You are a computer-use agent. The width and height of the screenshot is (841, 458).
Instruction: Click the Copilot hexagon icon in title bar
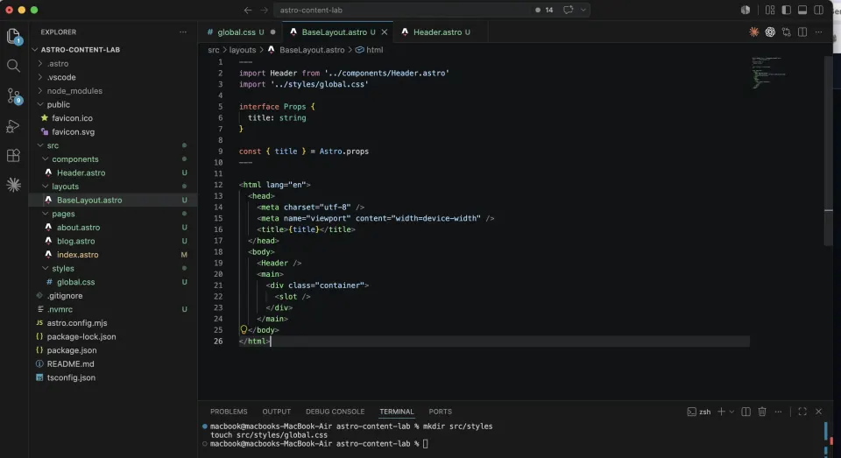coord(745,10)
